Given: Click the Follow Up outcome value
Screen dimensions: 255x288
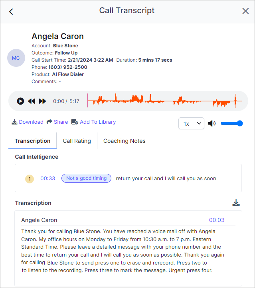Looking at the screenshot, I should [x=66, y=53].
